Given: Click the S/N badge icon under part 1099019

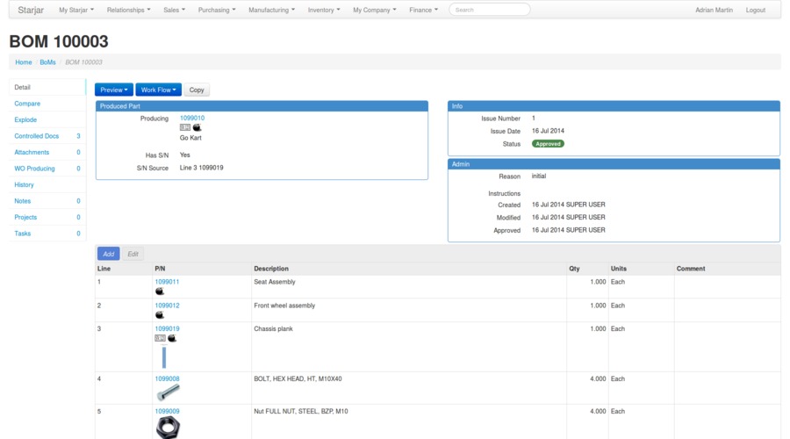Looking at the screenshot, I should coord(160,338).
